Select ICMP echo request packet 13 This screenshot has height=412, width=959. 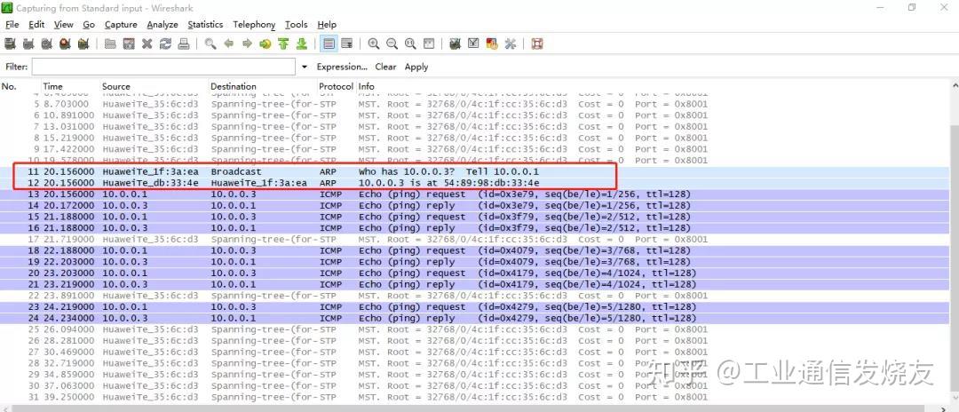tap(473, 194)
